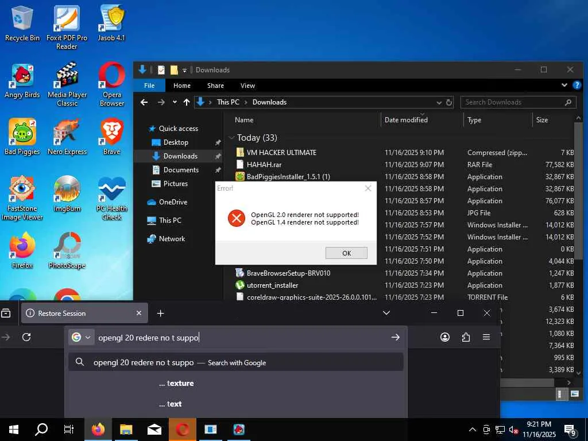Image resolution: width=588 pixels, height=441 pixels.
Task: Open taskbar Search magnifier
Action: pos(41,430)
